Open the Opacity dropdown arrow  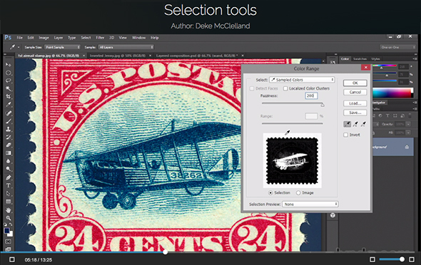(x=408, y=124)
